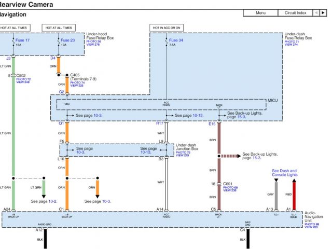Open VIEW 275 for Under-dash Junction Box
The height and width of the screenshot is (249, 332).
pos(182,156)
